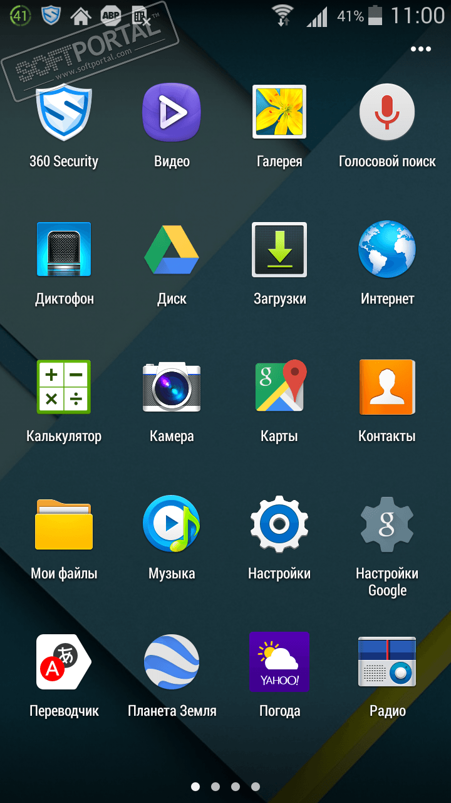Launch the Видео video player
The image size is (451, 803).
[x=172, y=112]
